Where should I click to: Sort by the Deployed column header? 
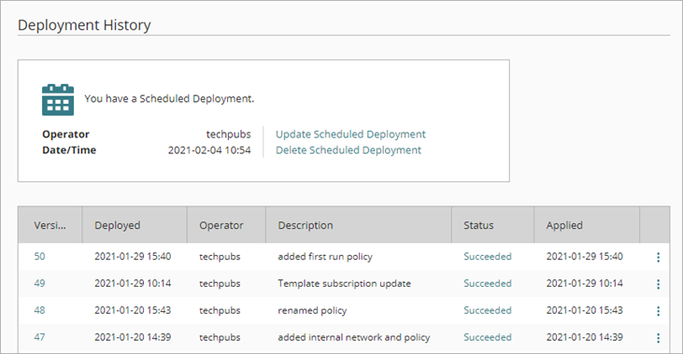coord(135,225)
